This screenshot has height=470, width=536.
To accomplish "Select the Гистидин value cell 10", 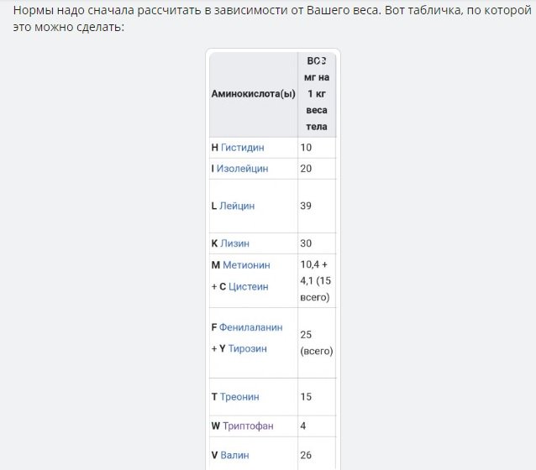I will [307, 148].
